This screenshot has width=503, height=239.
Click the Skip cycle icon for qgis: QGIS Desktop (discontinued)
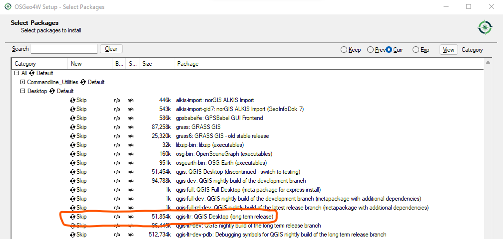pyautogui.click(x=73, y=172)
